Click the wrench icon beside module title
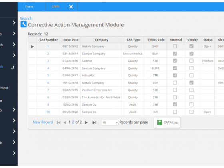 pos(24,24)
